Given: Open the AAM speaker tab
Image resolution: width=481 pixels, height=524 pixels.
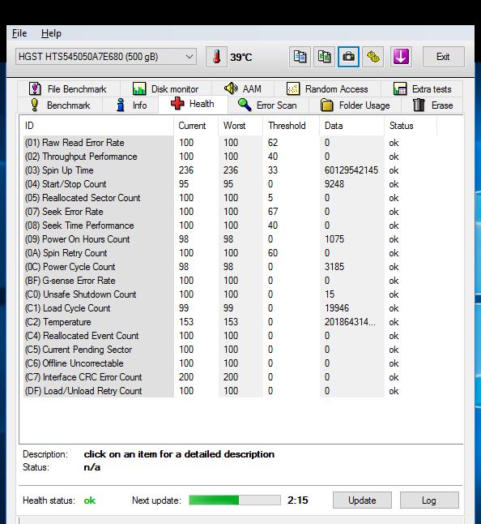Looking at the screenshot, I should (242, 89).
